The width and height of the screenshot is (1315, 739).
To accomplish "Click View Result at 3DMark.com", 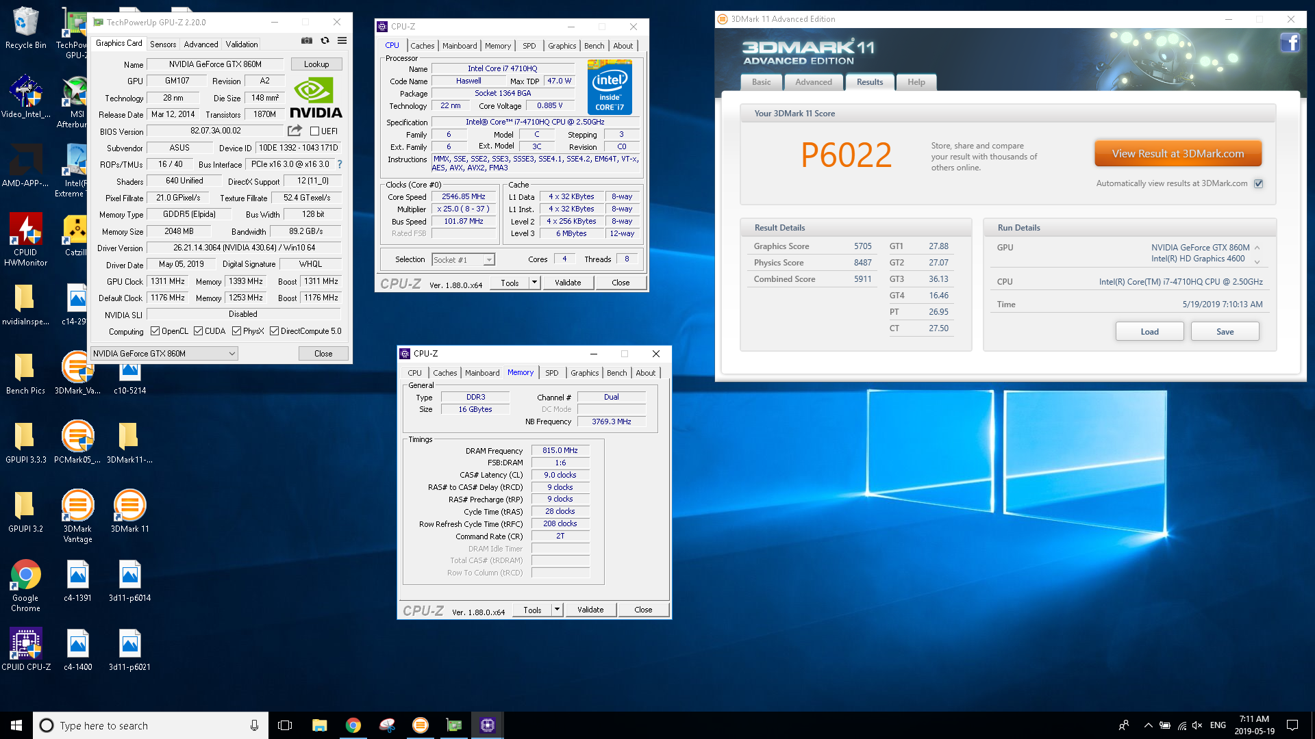I will 1178,154.
